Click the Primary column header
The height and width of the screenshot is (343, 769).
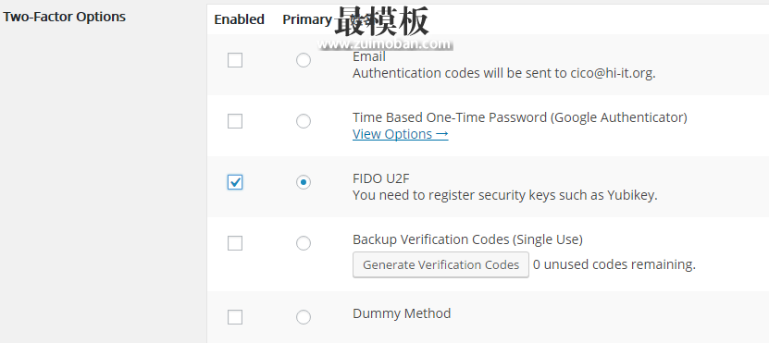(307, 19)
